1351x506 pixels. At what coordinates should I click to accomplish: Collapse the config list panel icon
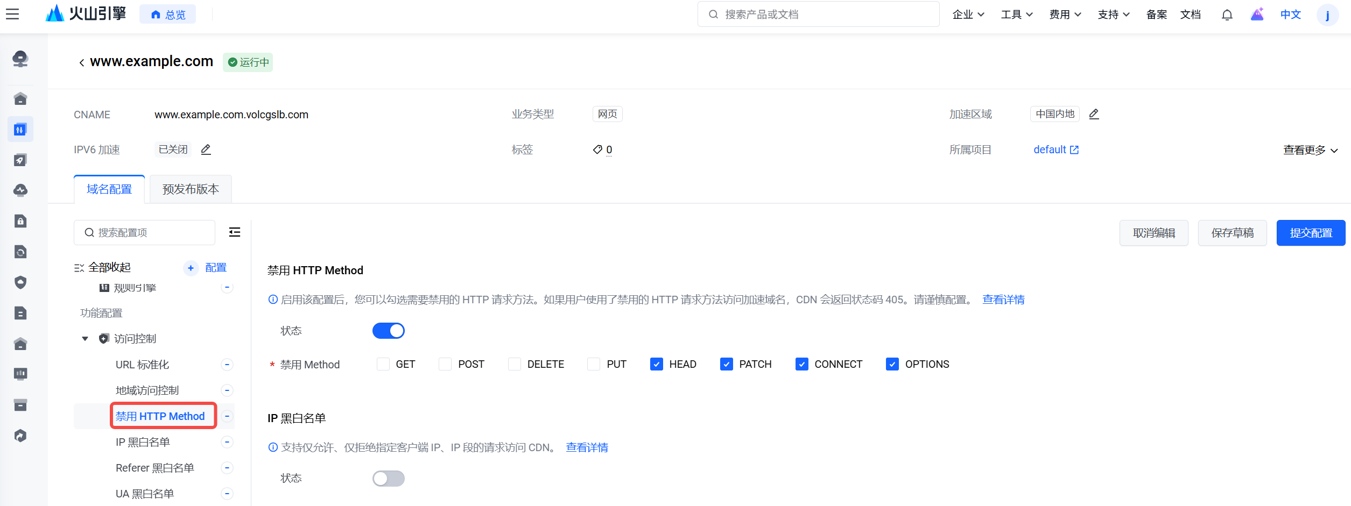[x=235, y=232]
